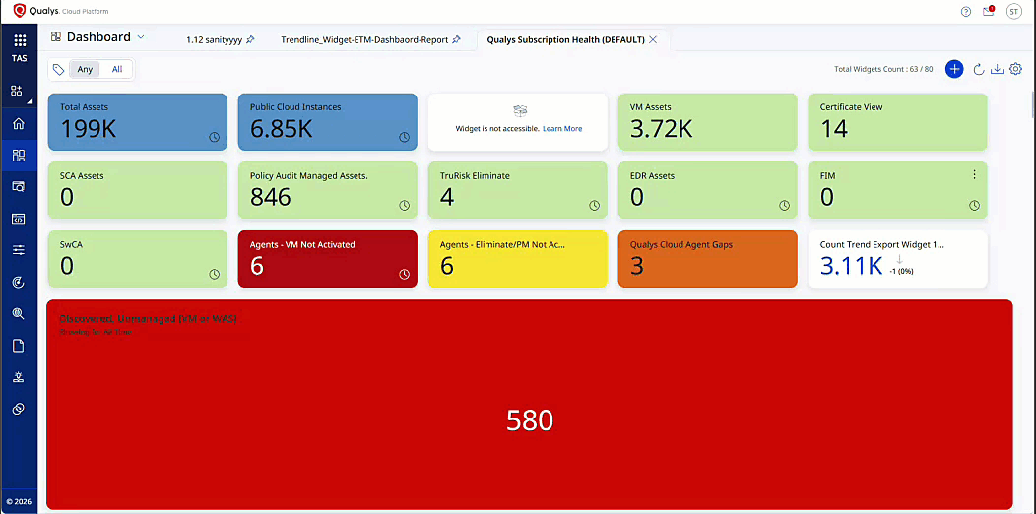Click the clock icon on Public Cloud Instances widget
Image resolution: width=1036 pixels, height=514 pixels.
pyautogui.click(x=405, y=138)
